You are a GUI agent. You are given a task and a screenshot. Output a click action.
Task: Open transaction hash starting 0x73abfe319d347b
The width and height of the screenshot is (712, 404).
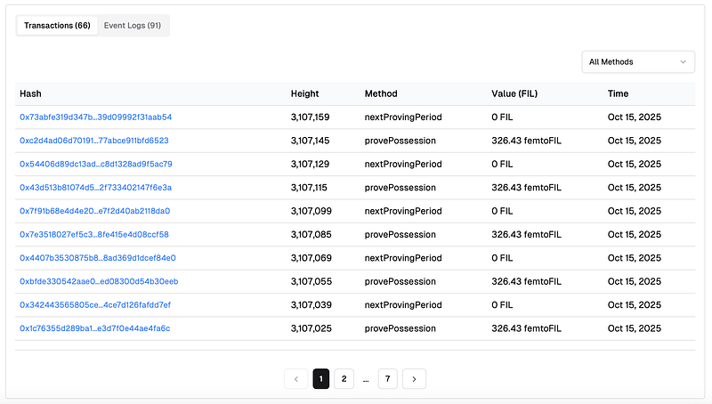click(95, 117)
